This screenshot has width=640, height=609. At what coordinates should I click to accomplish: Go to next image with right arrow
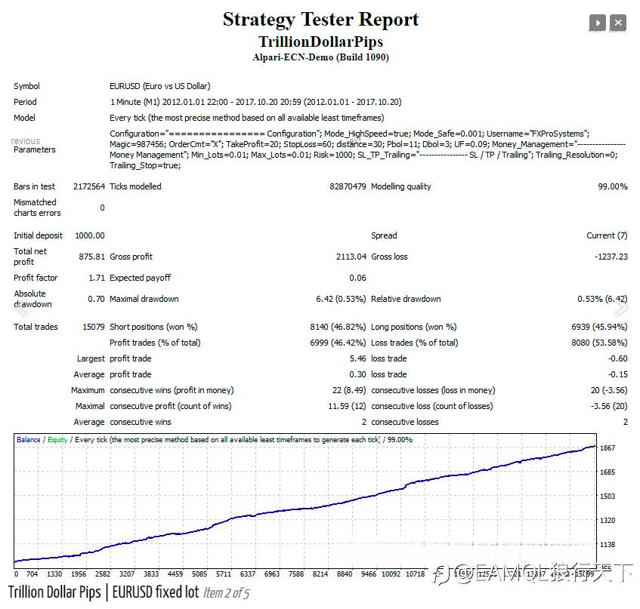620,309
